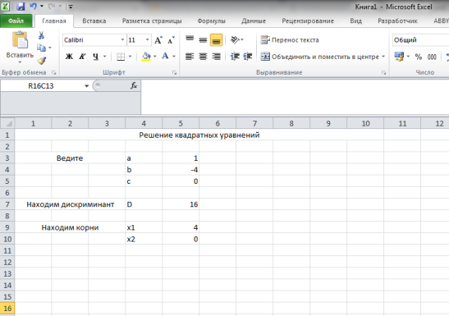Viewport: 449px width, 316px height.
Task: Click Объединить и поместить в центре button
Action: click(319, 57)
